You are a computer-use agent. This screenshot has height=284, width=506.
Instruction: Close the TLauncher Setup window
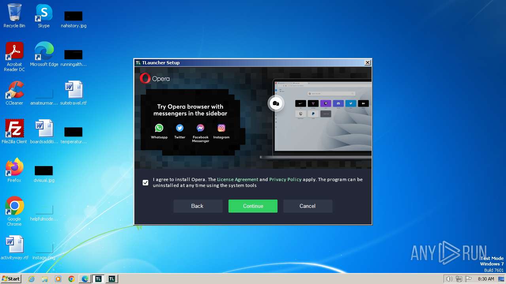click(x=367, y=62)
